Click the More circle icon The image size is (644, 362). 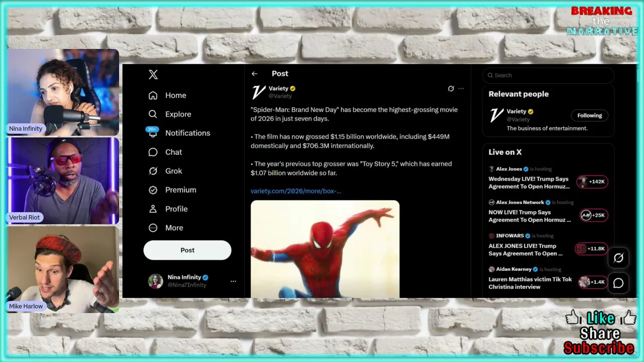[x=153, y=228]
